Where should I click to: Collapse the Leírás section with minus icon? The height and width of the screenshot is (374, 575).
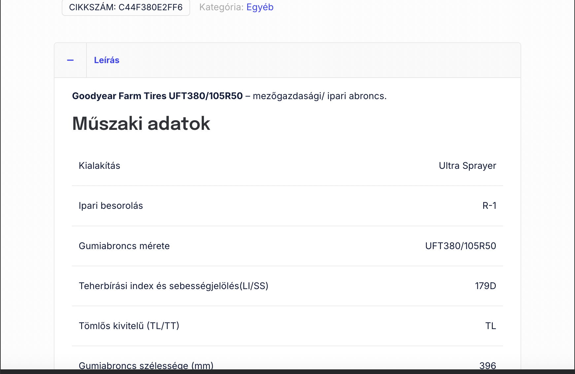70,60
